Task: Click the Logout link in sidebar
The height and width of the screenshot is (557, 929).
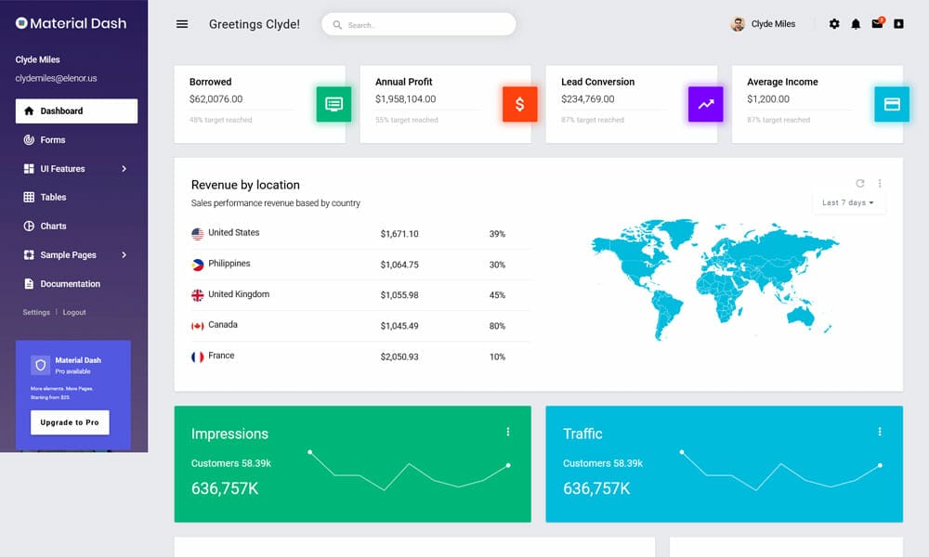Action: pyautogui.click(x=74, y=313)
